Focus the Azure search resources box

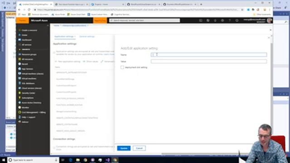point(144,20)
